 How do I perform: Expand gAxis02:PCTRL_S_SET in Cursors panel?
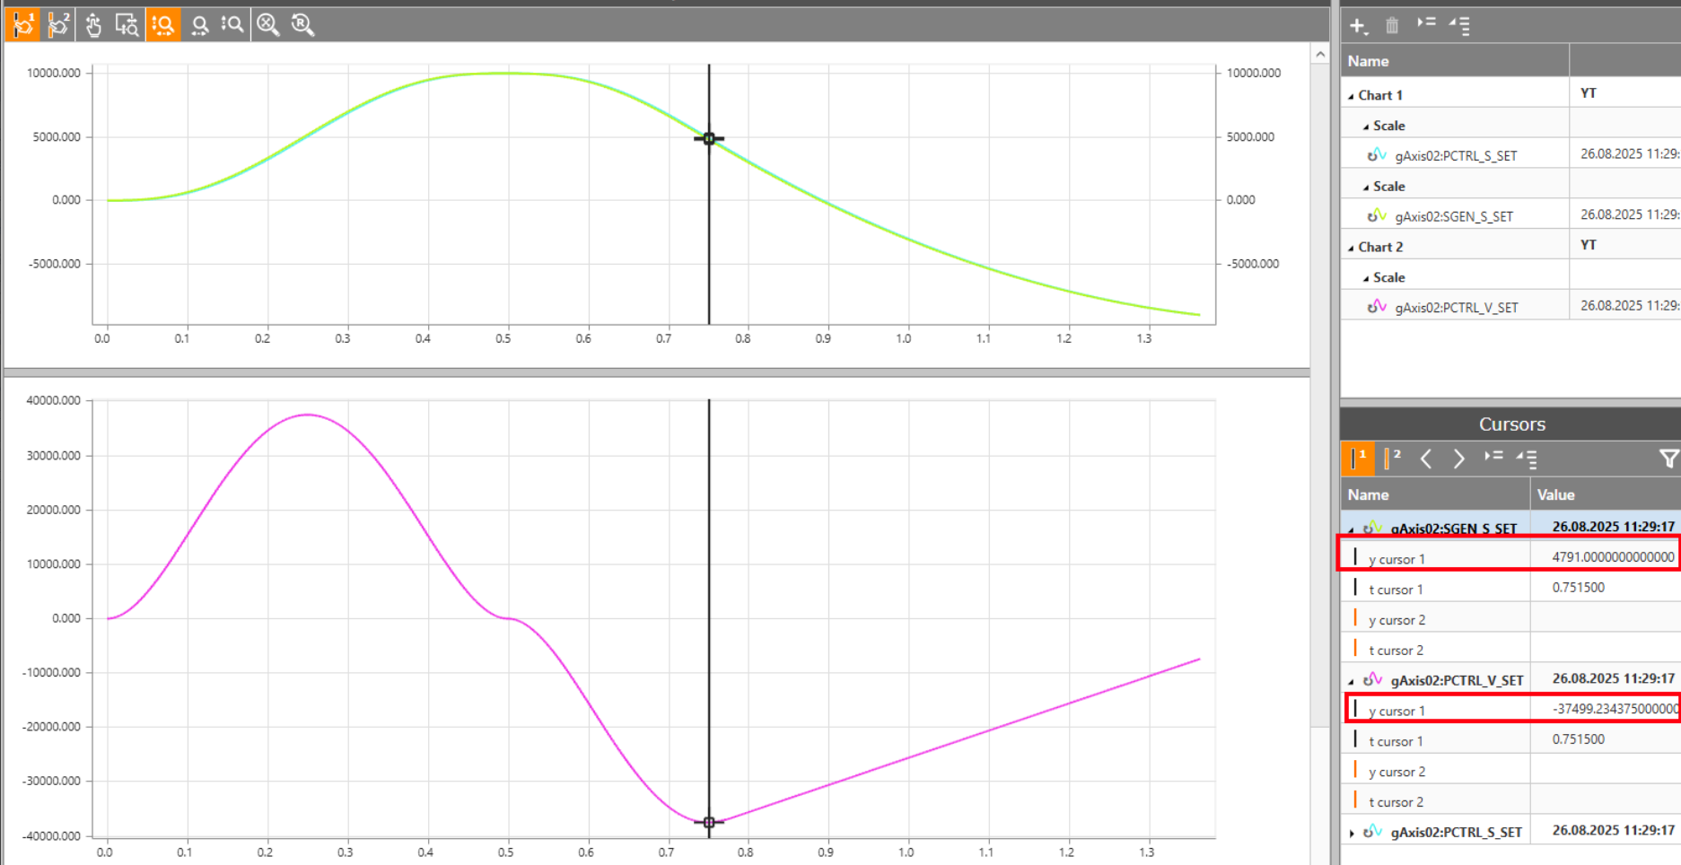(x=1352, y=833)
